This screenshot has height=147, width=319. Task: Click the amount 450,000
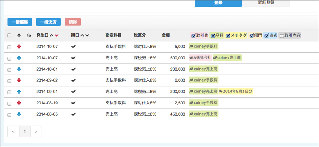[177, 114]
